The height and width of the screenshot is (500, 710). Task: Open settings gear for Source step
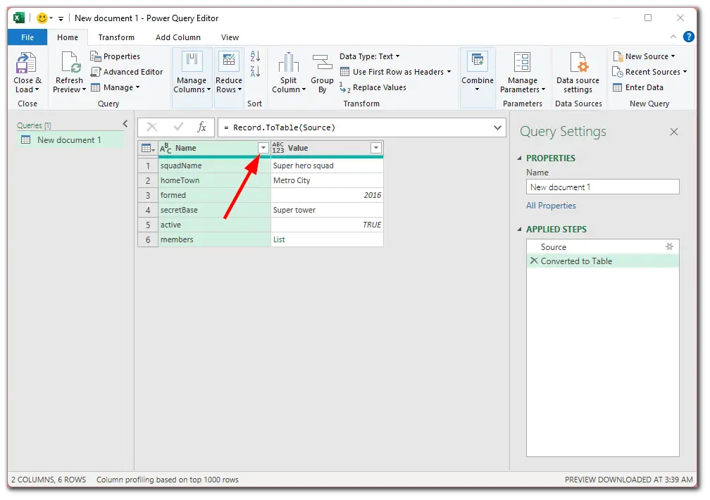[669, 246]
